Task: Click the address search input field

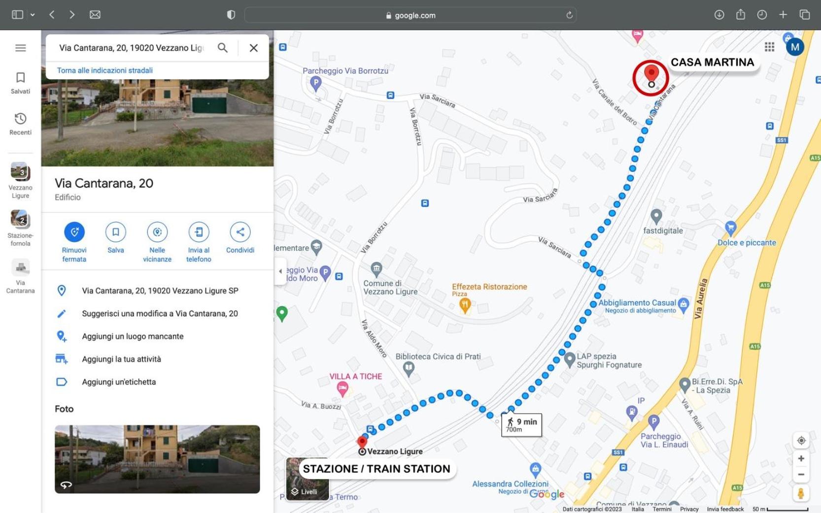Action: [131, 48]
